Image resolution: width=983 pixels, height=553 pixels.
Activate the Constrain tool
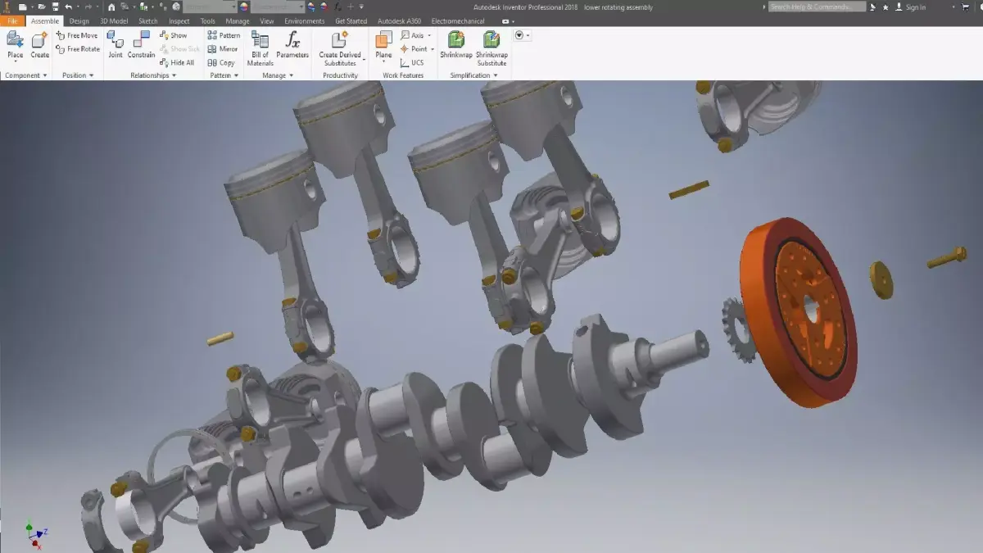(141, 46)
